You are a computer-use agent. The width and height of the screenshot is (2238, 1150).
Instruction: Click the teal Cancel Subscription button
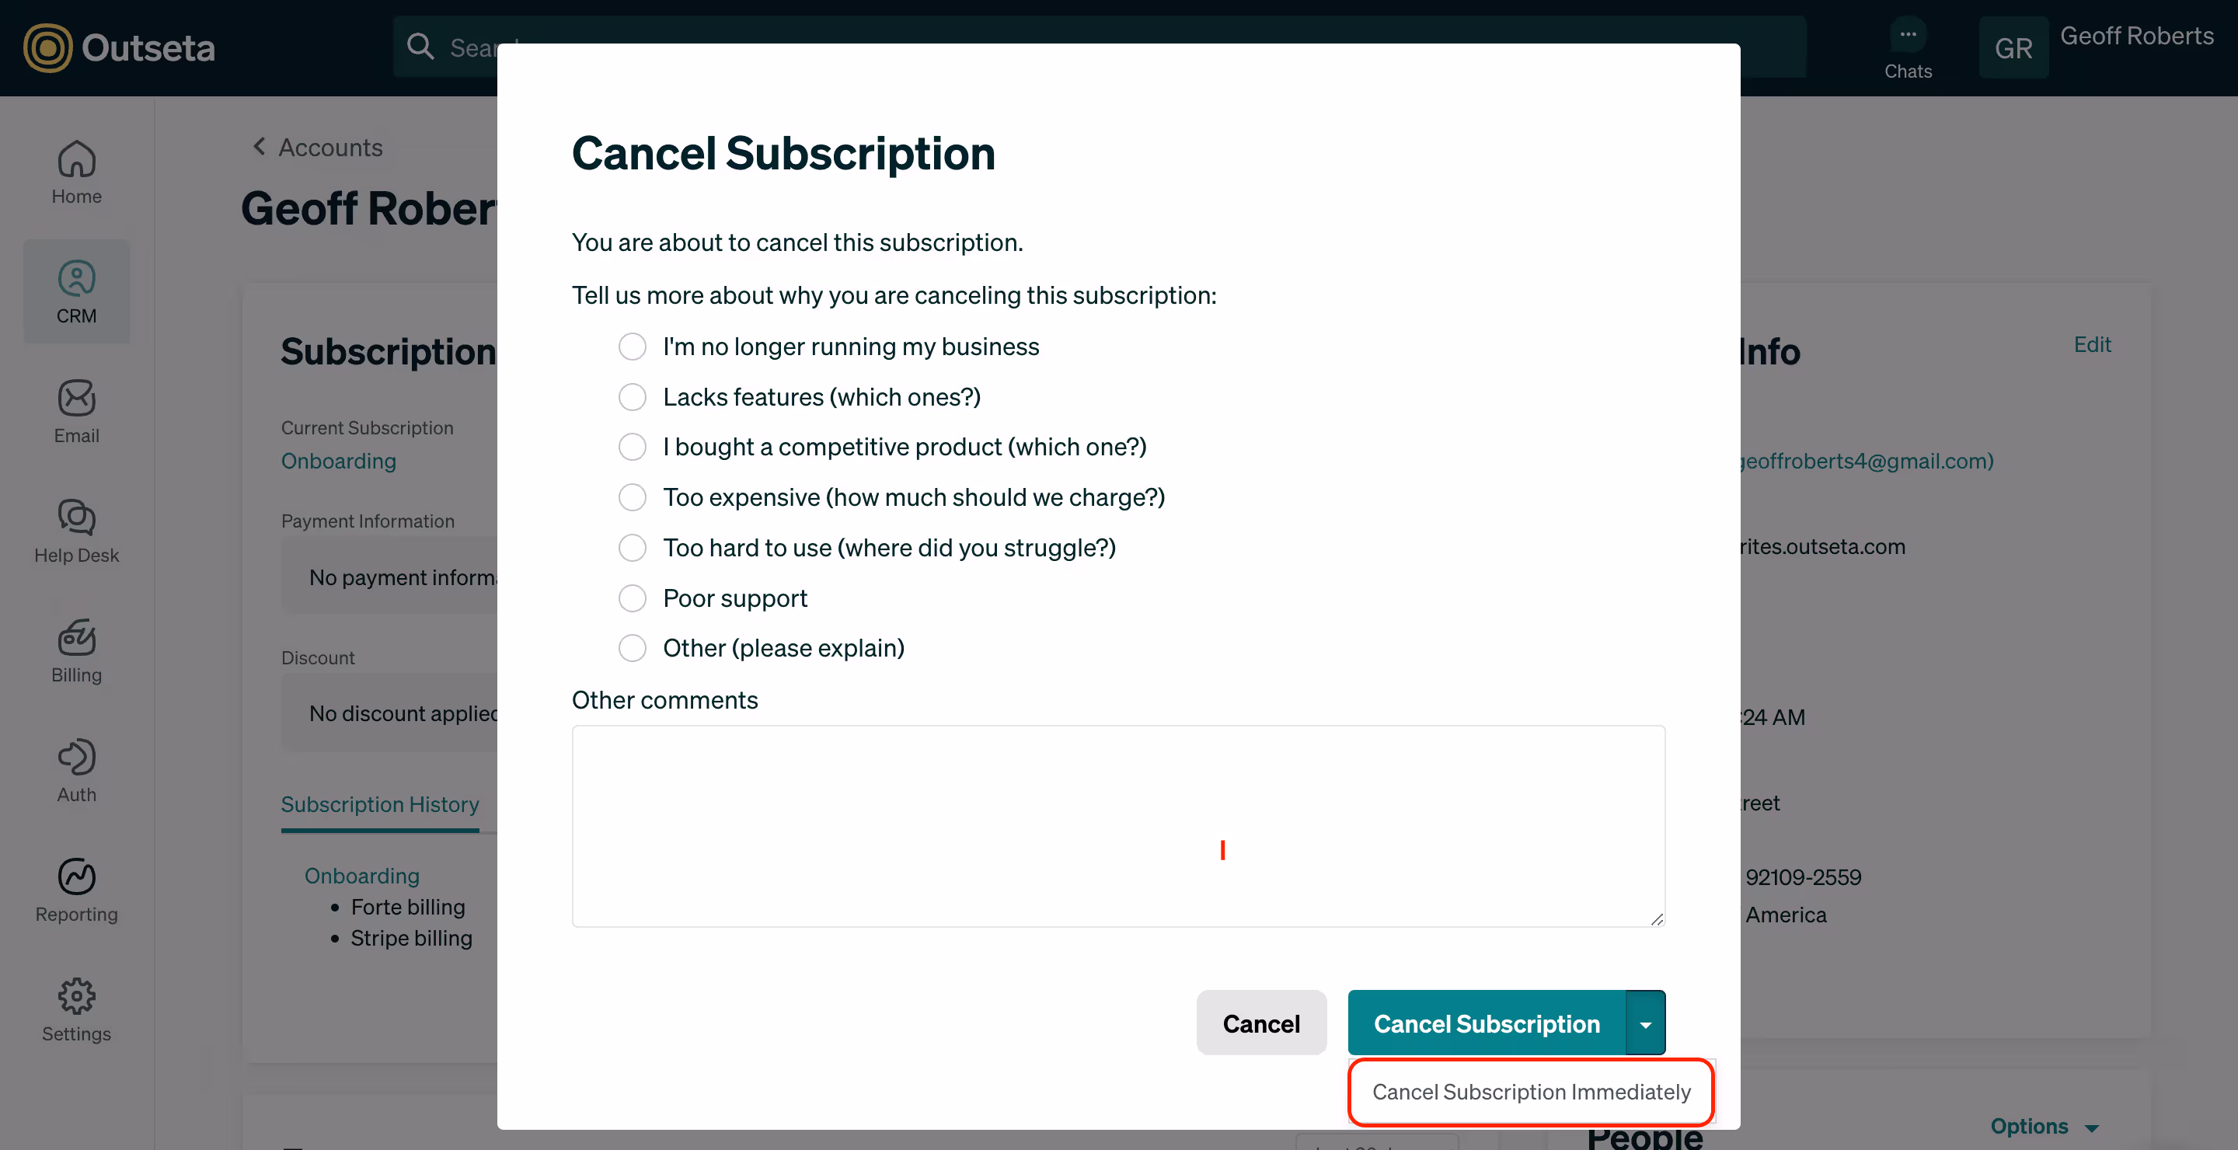1486,1024
